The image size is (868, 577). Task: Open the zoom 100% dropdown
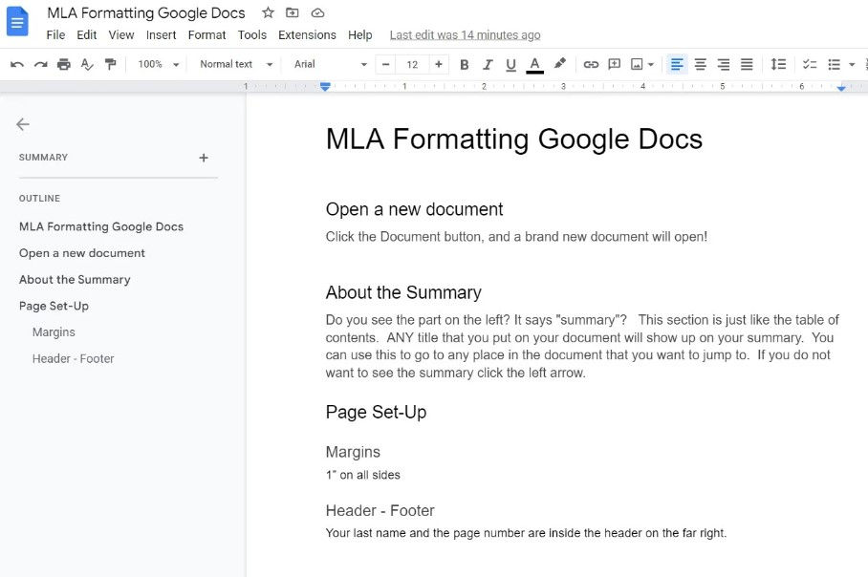(x=158, y=64)
